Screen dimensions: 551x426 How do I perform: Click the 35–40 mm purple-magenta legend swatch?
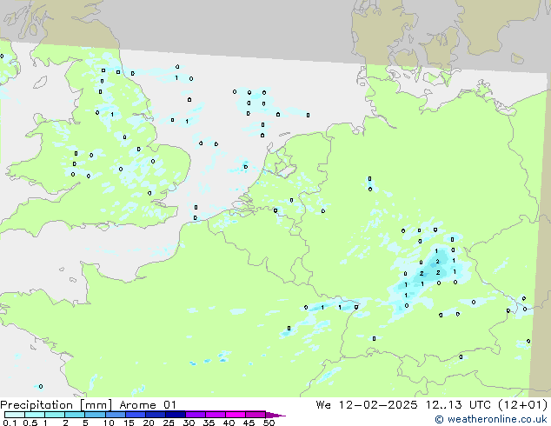click(x=215, y=415)
